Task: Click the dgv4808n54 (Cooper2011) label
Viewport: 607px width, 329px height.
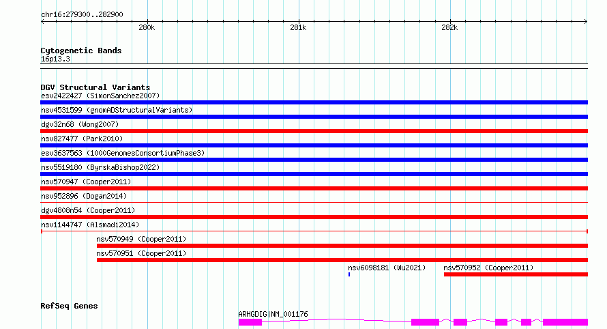Action: 88,210
